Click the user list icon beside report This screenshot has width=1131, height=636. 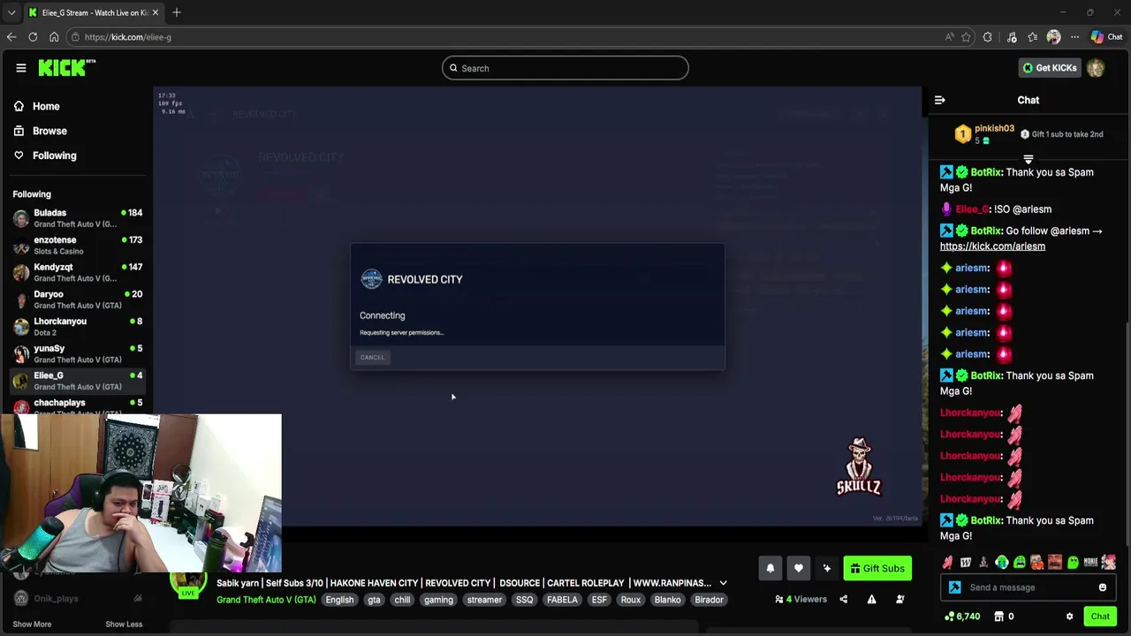coord(899,599)
